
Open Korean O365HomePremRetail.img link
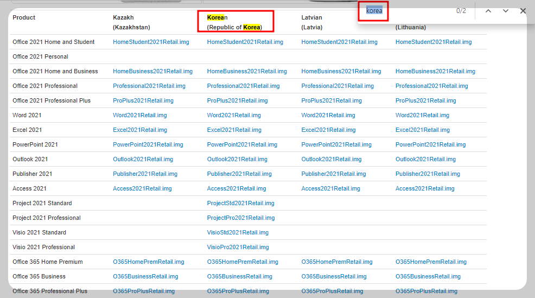243,262
